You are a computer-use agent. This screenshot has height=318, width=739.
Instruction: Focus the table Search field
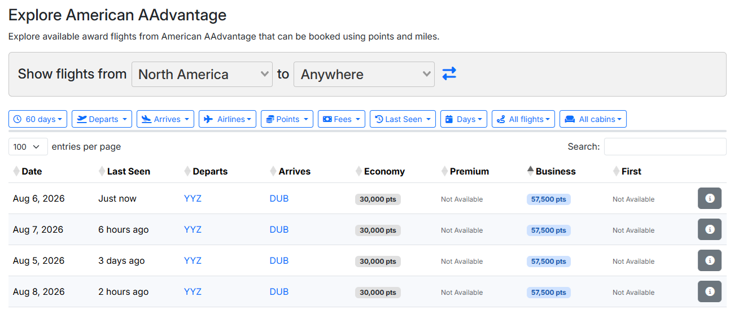click(x=665, y=146)
